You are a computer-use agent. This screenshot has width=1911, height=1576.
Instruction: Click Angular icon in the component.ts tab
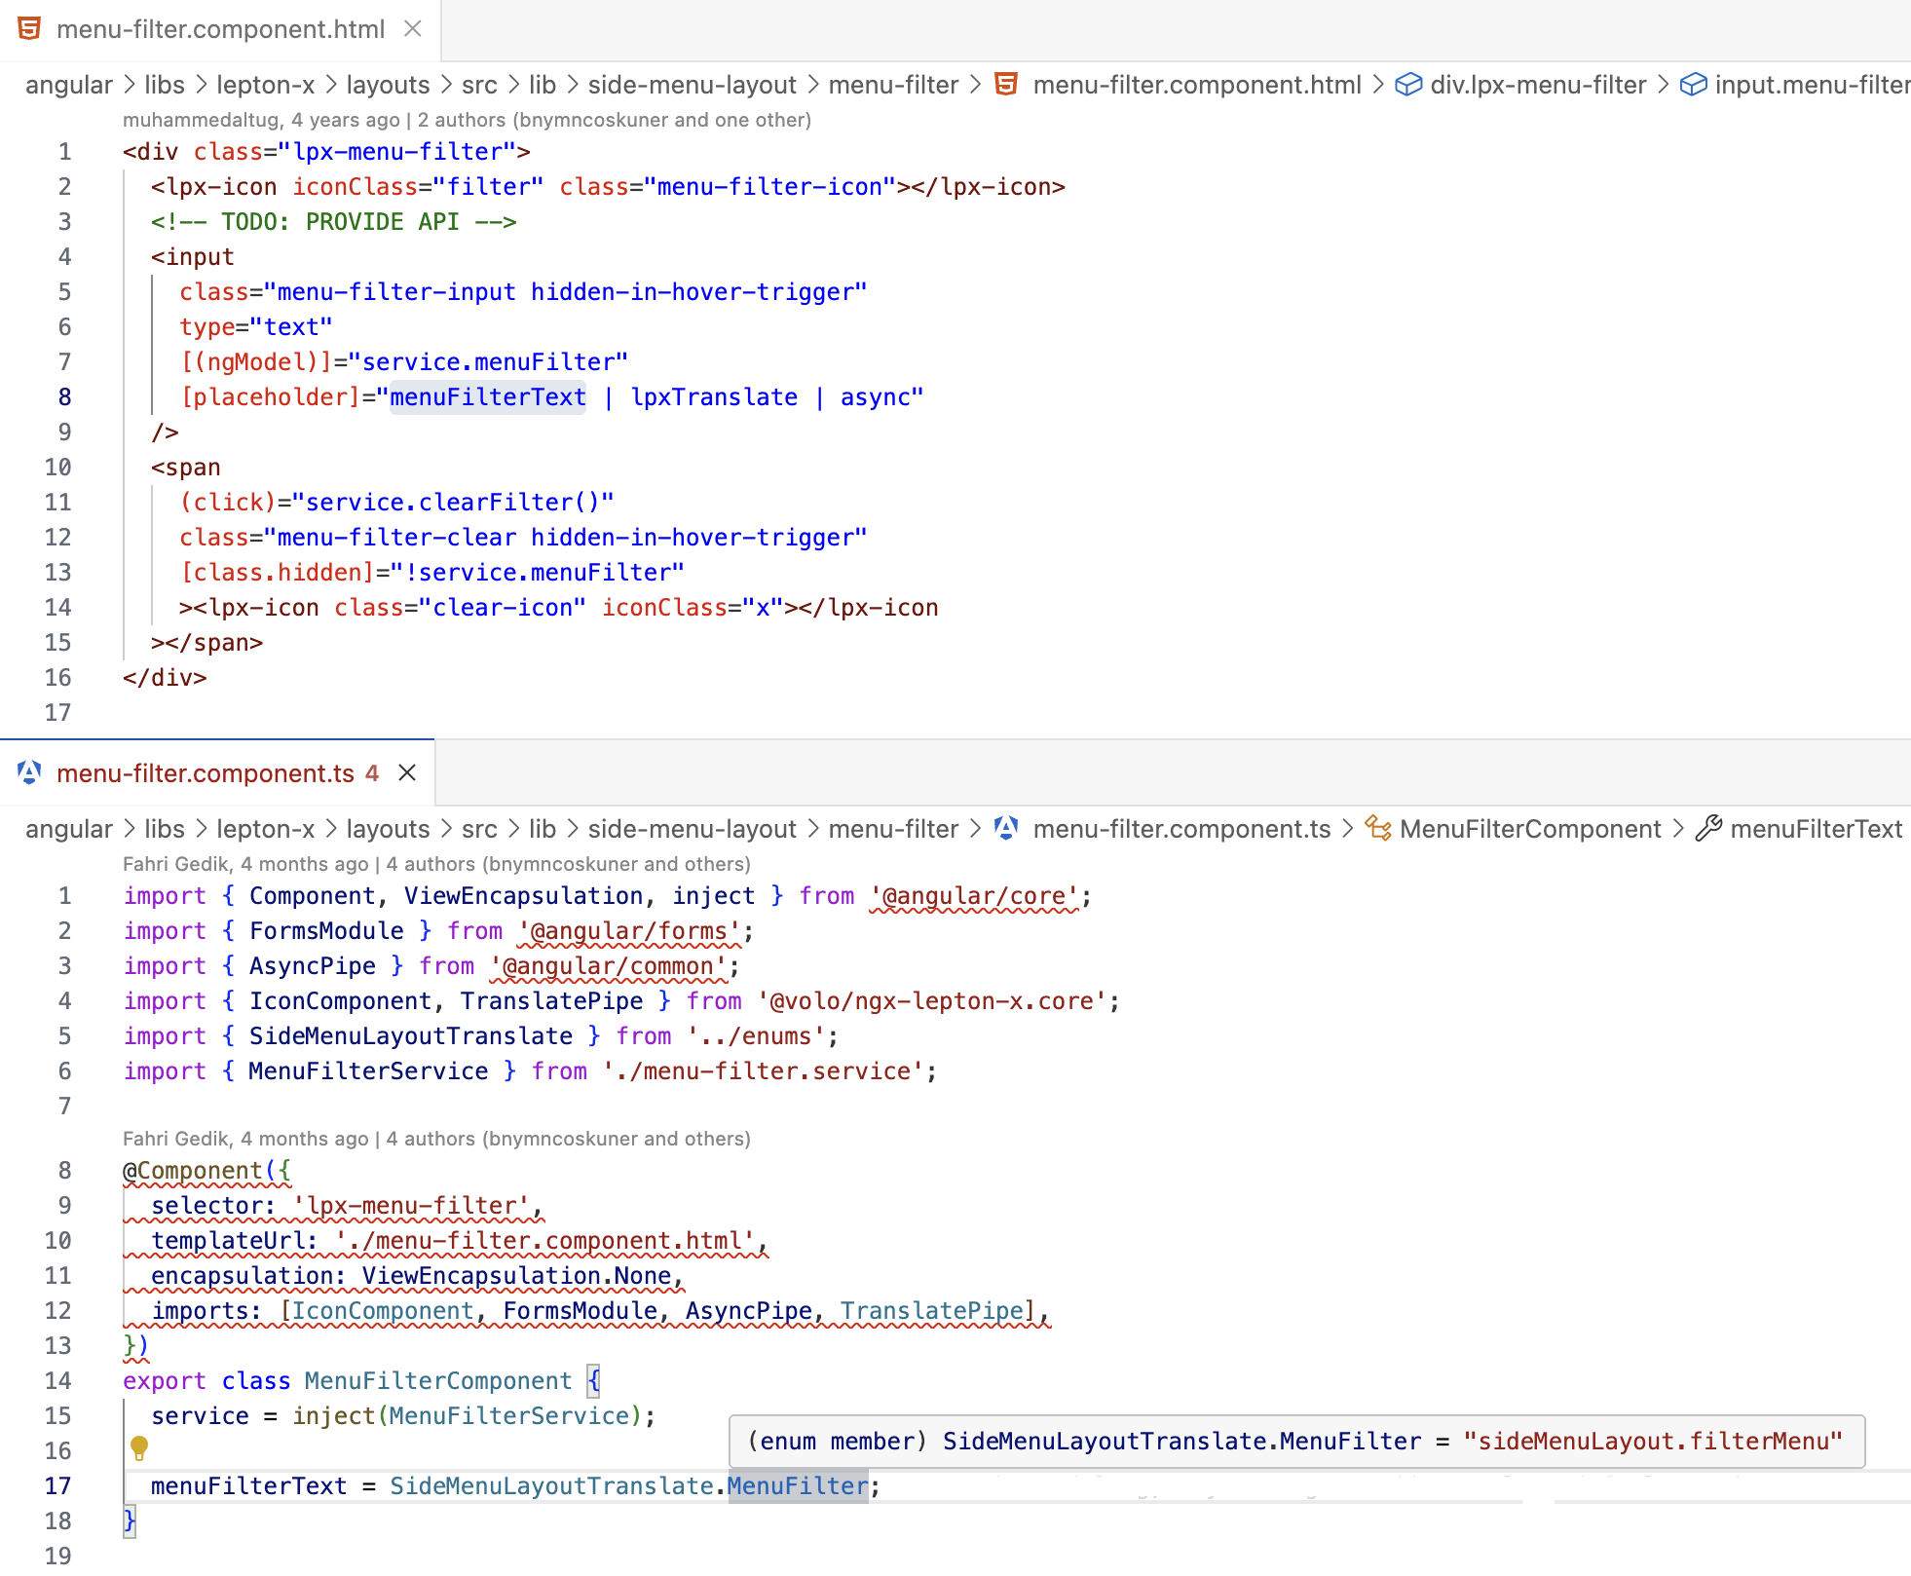tap(30, 773)
